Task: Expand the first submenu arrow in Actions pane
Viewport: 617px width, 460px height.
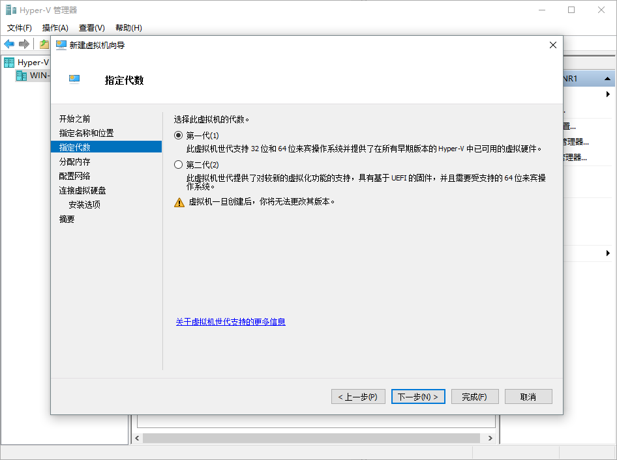Action: 608,94
